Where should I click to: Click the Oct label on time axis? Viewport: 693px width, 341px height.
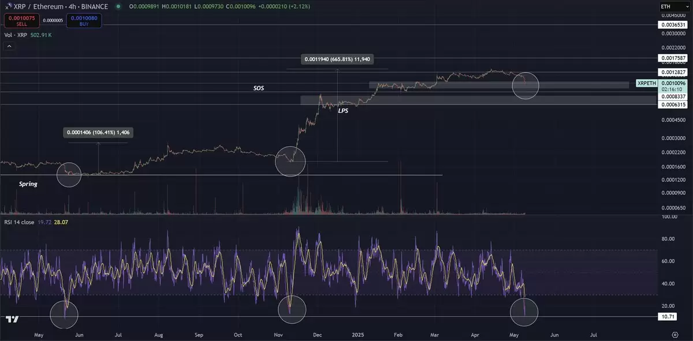click(x=238, y=335)
